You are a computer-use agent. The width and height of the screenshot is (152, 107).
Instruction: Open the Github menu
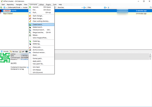pos(41,4)
